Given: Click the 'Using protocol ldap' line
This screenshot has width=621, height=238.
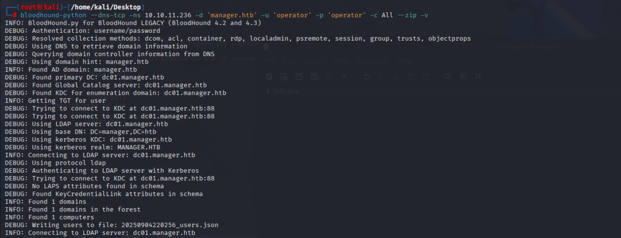Looking at the screenshot, I should pos(55,163).
